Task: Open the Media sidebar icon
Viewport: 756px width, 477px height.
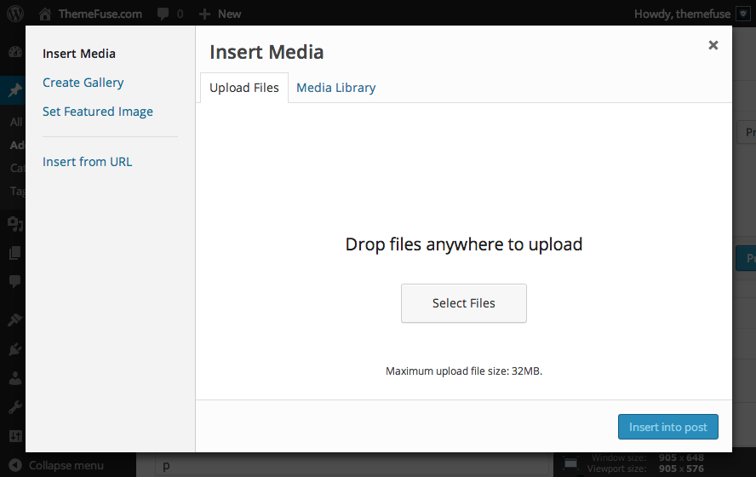Action: (x=15, y=224)
